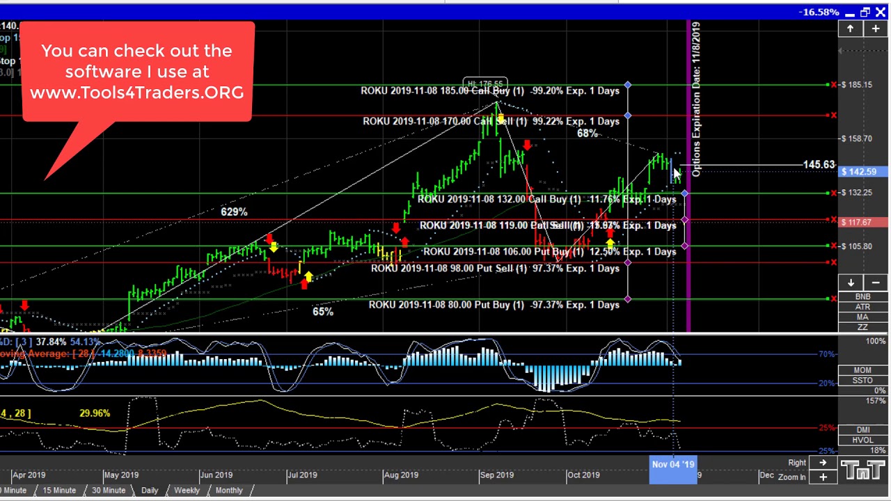Screen dimensions: 891x501
Task: Click the 29.96% volatility reading
Action: click(x=95, y=413)
